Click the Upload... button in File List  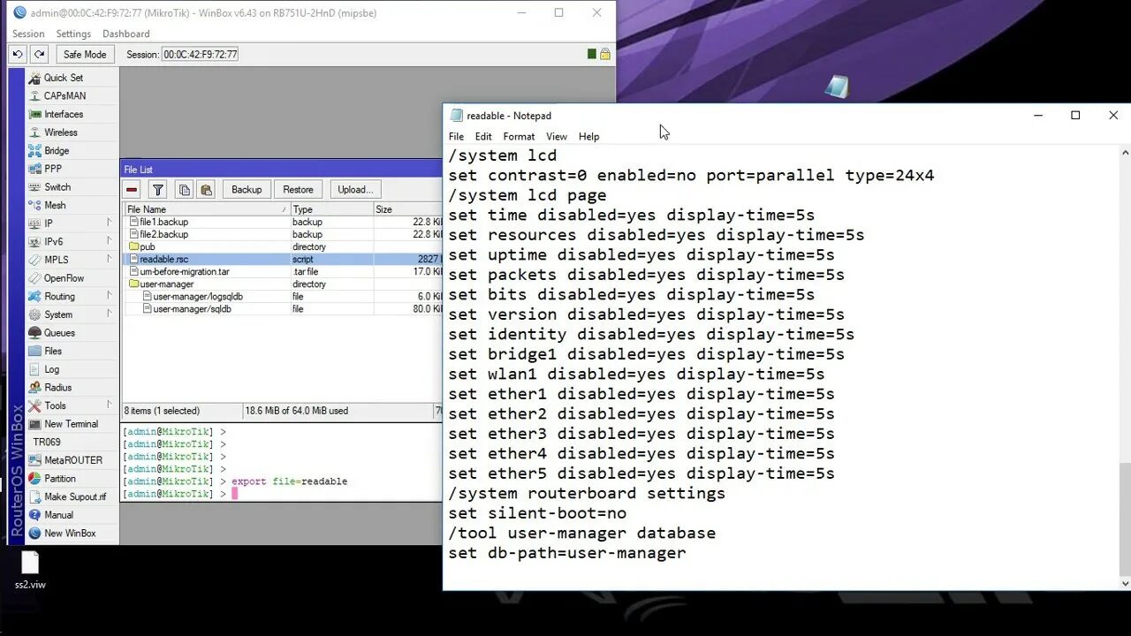pyautogui.click(x=355, y=189)
